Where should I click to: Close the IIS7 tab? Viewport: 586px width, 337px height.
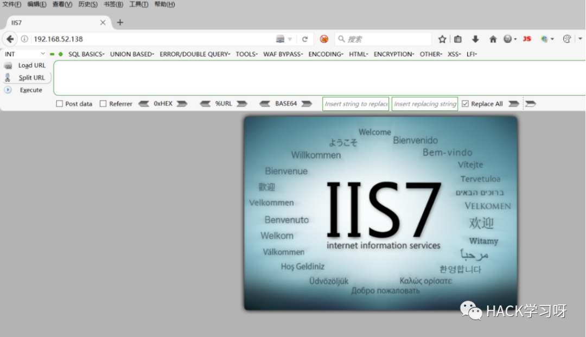[x=103, y=22]
